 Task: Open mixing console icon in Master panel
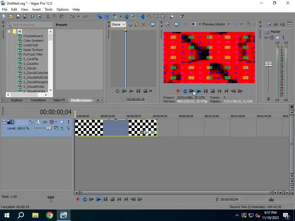[290, 24]
